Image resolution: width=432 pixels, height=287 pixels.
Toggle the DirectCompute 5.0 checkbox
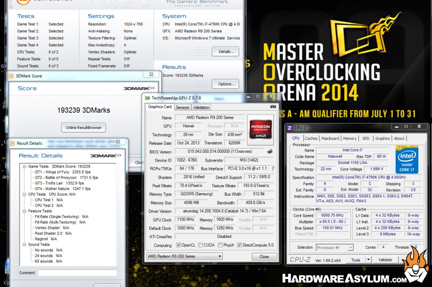pos(239,245)
